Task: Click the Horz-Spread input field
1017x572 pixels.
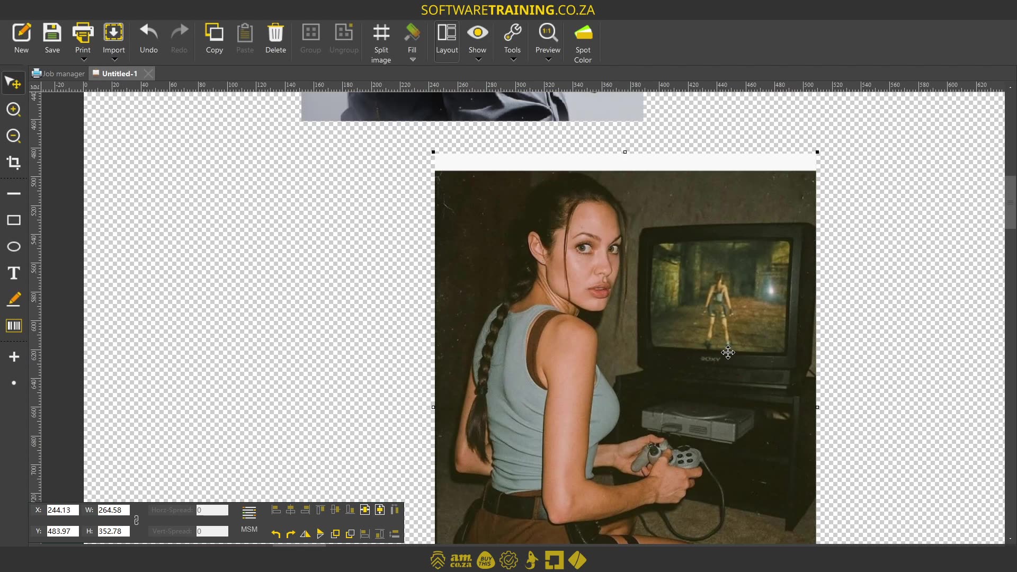Action: point(212,510)
